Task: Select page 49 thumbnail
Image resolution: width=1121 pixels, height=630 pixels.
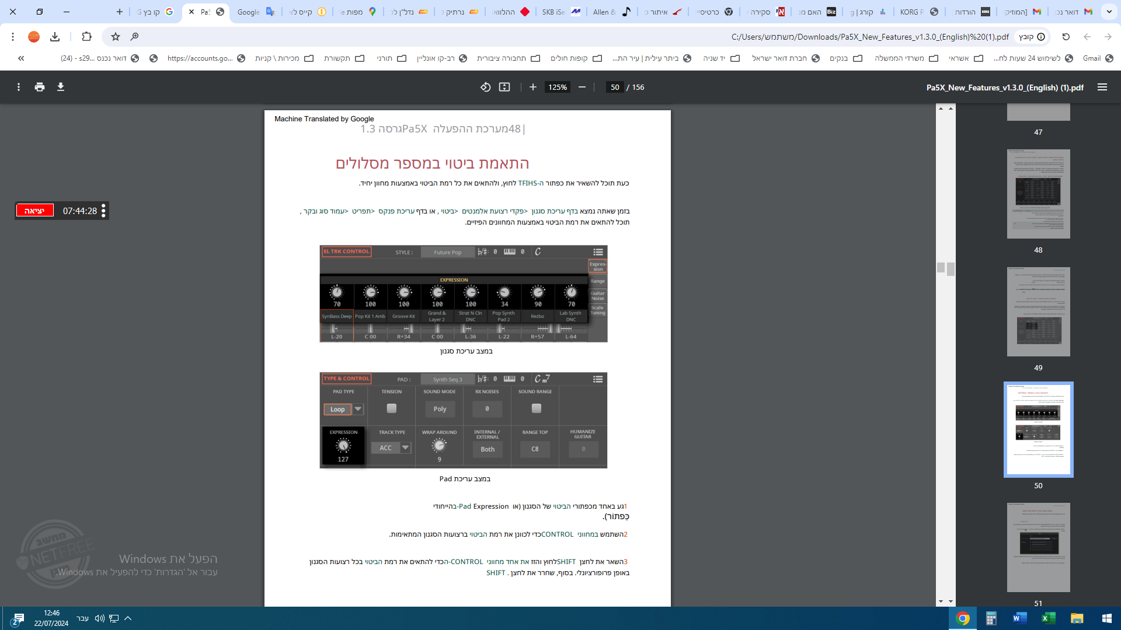Action: click(1038, 311)
